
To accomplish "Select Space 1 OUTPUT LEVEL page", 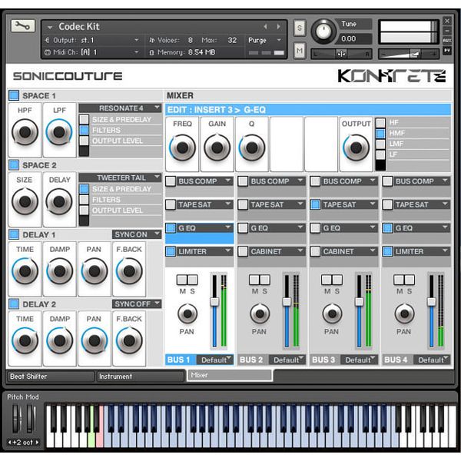I will click(84, 141).
